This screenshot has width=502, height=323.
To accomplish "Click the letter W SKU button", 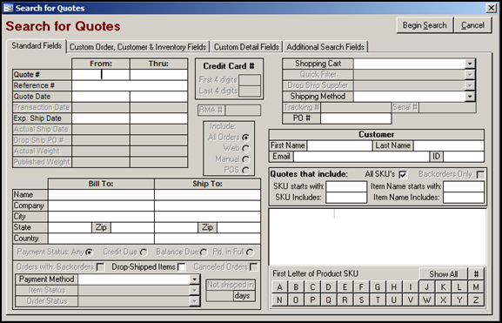I will point(427,300).
